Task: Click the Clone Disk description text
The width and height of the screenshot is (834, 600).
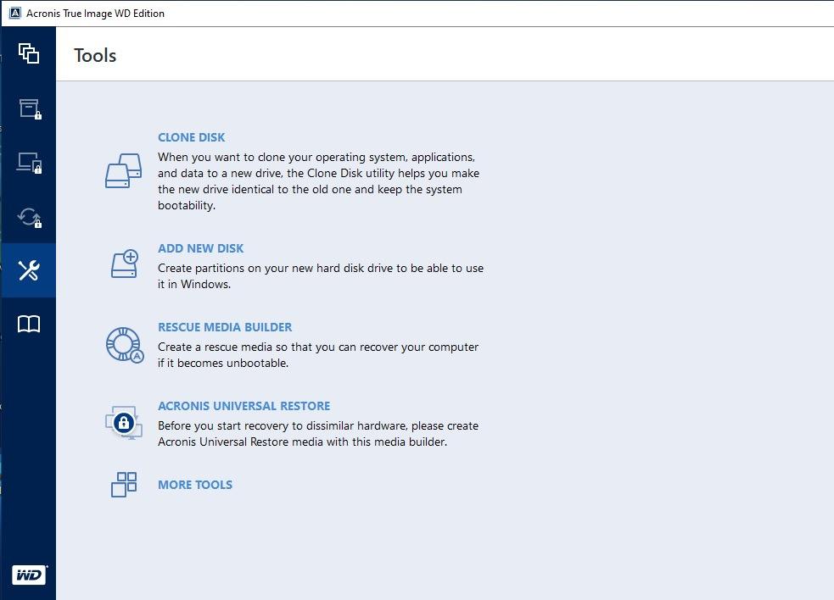Action: 319,181
